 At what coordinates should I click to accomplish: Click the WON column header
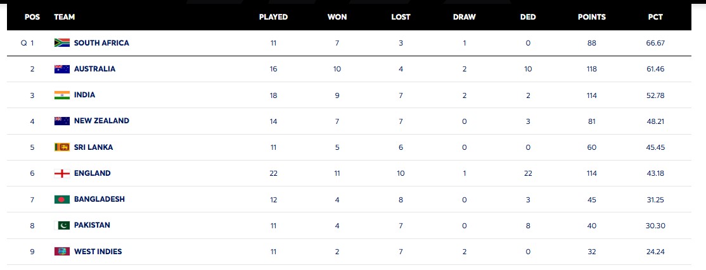[337, 17]
